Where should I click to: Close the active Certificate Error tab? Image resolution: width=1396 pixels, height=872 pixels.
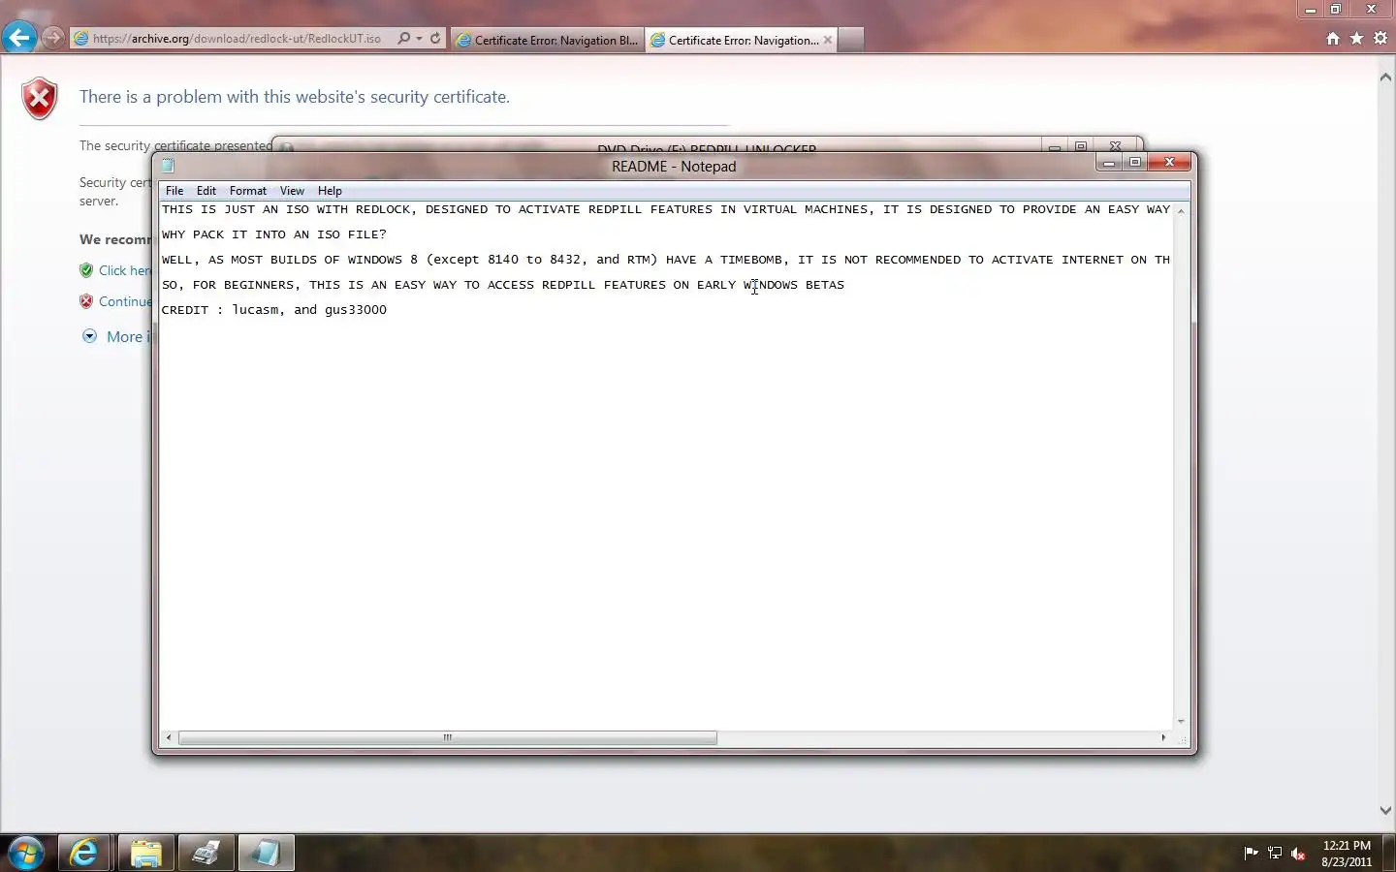pyautogui.click(x=828, y=40)
